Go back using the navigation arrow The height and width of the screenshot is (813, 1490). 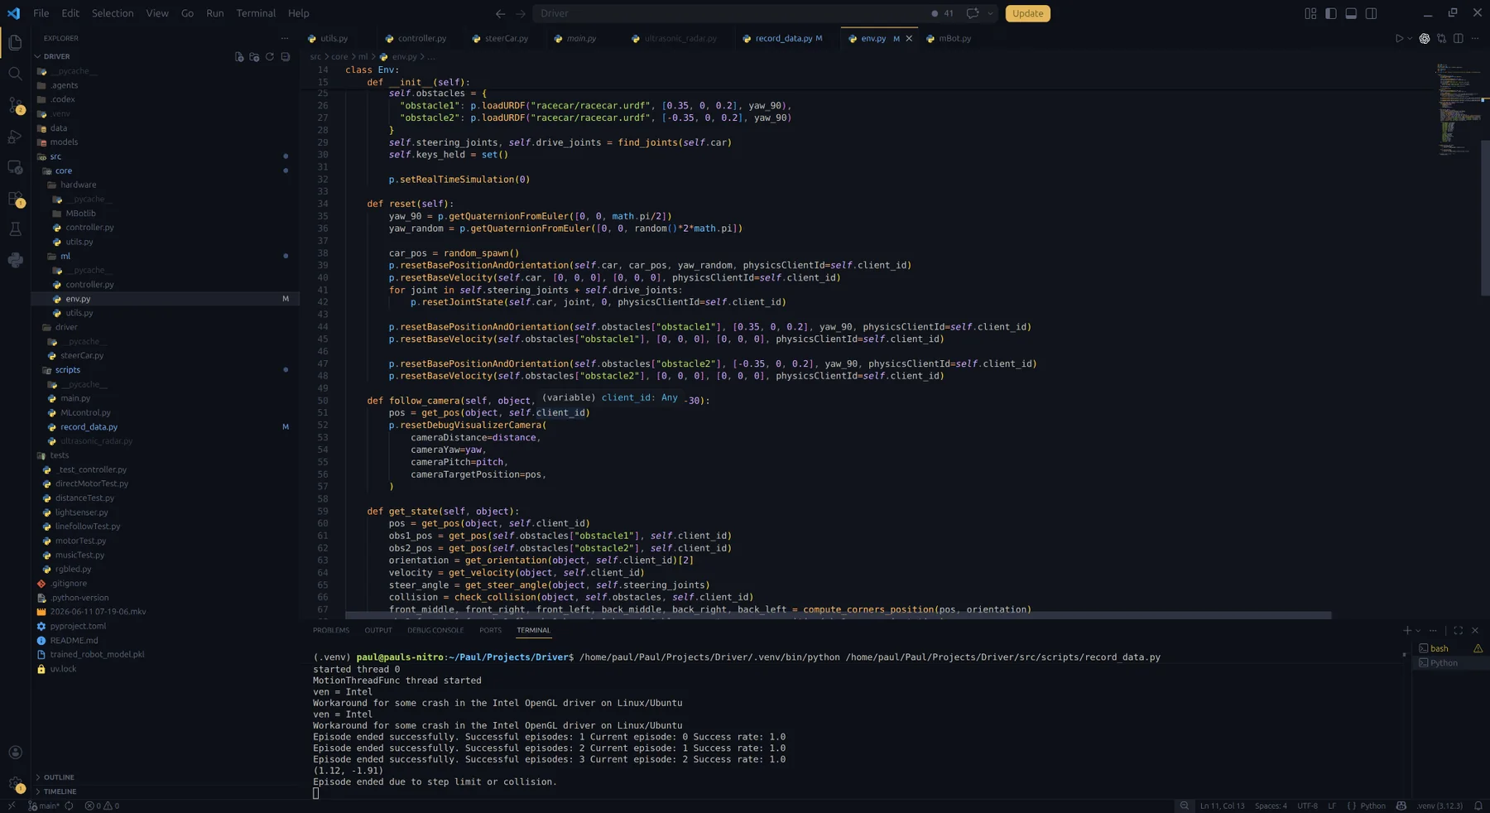coord(500,13)
